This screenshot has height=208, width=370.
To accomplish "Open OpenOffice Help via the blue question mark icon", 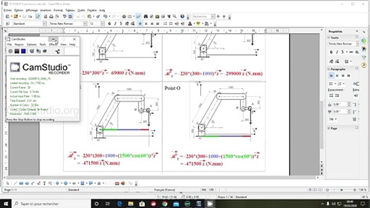I will tap(182, 17).
